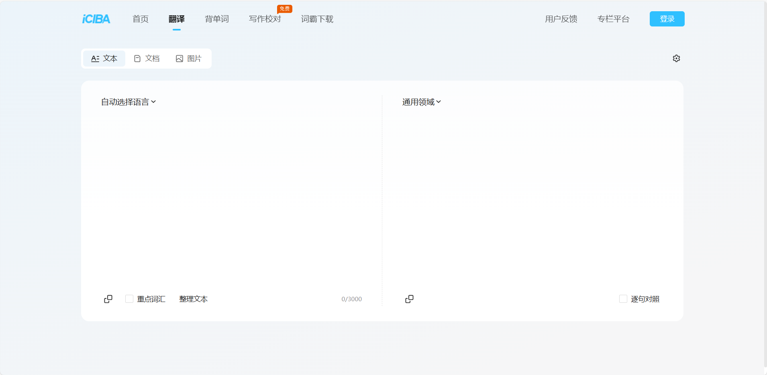The height and width of the screenshot is (375, 767).
Task: Select the 翻译 nav item
Action: click(177, 19)
